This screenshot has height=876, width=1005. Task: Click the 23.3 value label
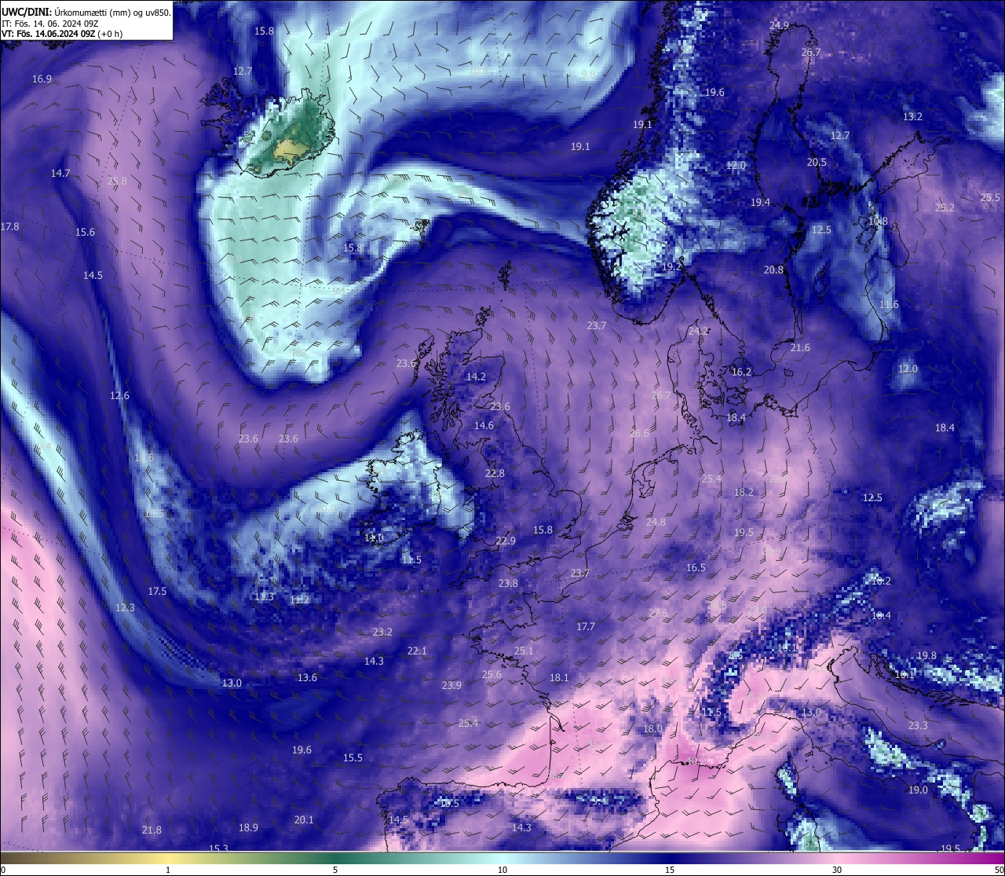point(918,725)
